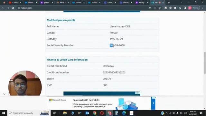Image resolution: width=206 pixels, height=116 pixels.
Task: Open Calculator from the taskbar
Action: pyautogui.click(x=117, y=113)
